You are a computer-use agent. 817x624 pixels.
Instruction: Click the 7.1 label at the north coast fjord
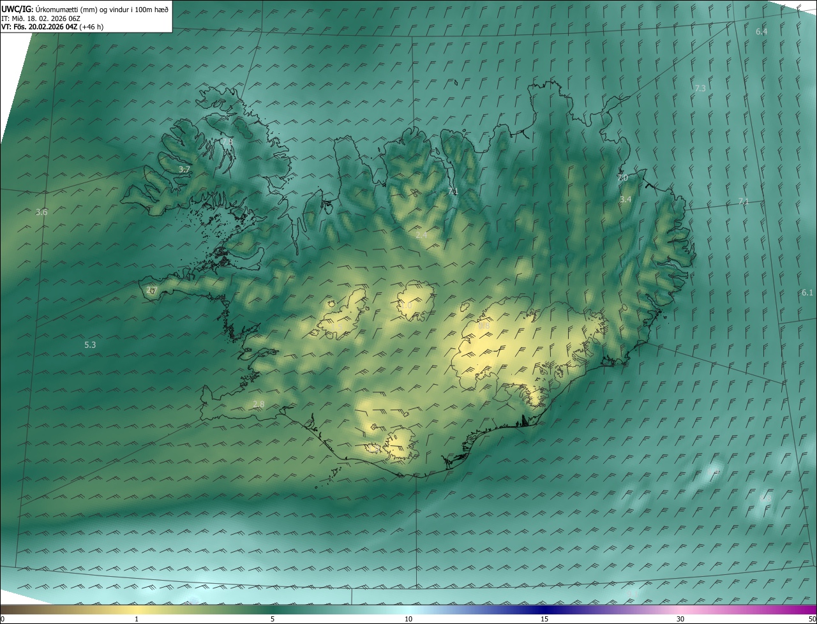(453, 191)
